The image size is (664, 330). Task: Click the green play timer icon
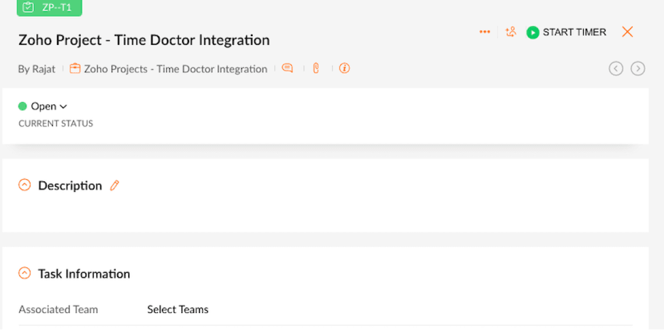pyautogui.click(x=532, y=33)
